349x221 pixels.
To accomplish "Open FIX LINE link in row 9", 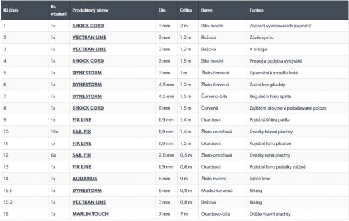I will coord(81,120).
